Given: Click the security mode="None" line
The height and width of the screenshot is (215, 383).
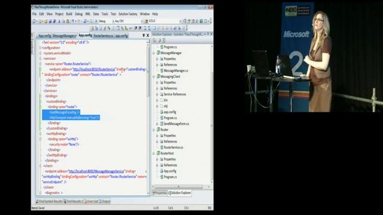Looking at the screenshot, I should [64, 145].
